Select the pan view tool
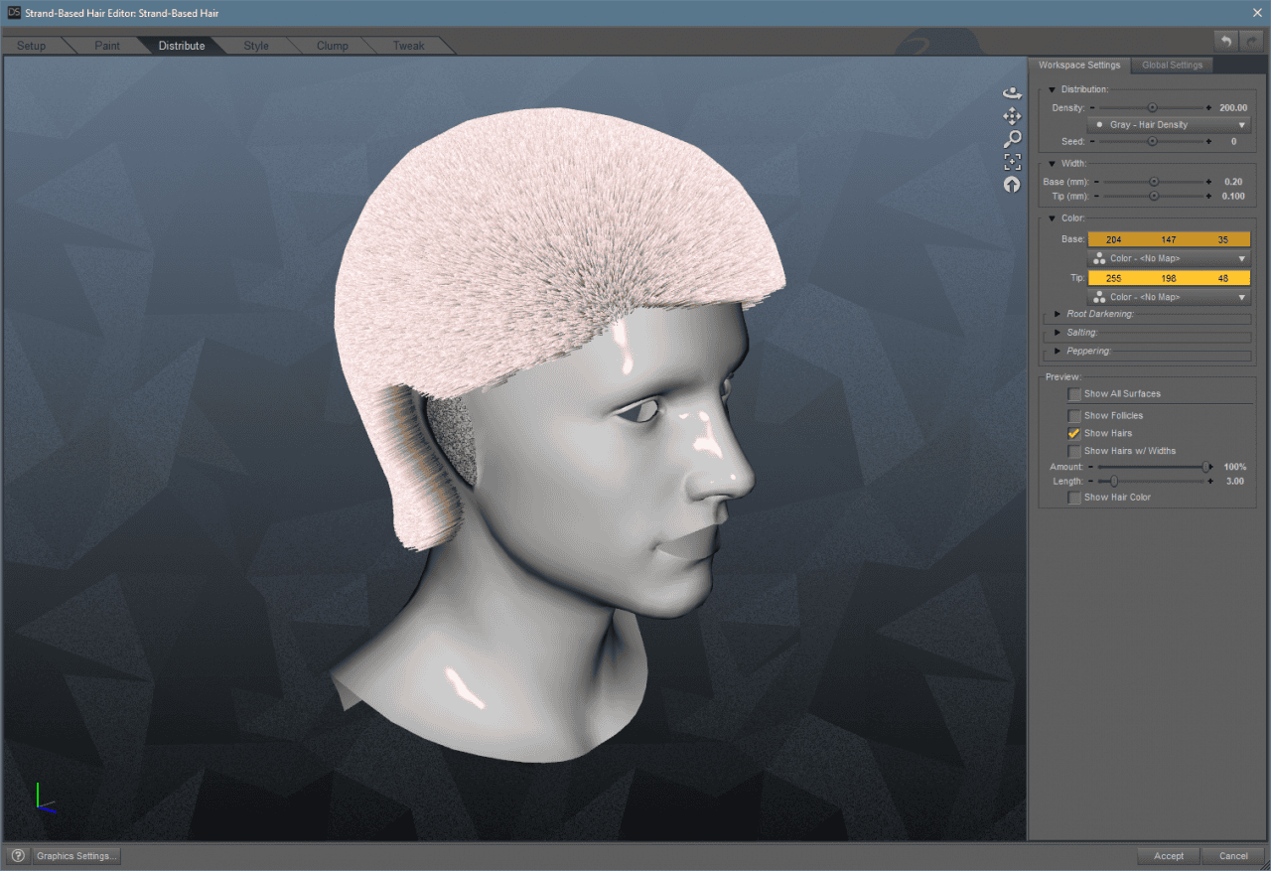 click(x=1012, y=115)
